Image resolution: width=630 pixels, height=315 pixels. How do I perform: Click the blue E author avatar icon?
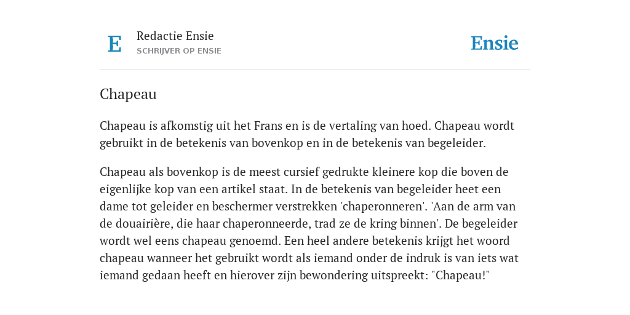[x=114, y=44]
